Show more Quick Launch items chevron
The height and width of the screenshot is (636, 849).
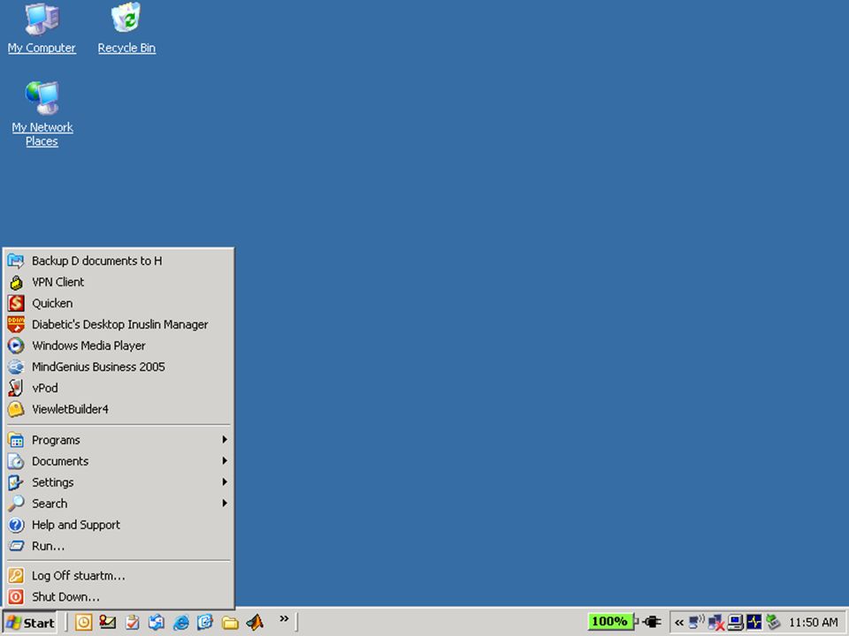coord(284,618)
